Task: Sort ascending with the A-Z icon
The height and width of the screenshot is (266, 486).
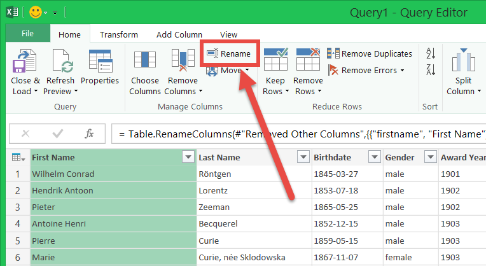Action: 431,53
